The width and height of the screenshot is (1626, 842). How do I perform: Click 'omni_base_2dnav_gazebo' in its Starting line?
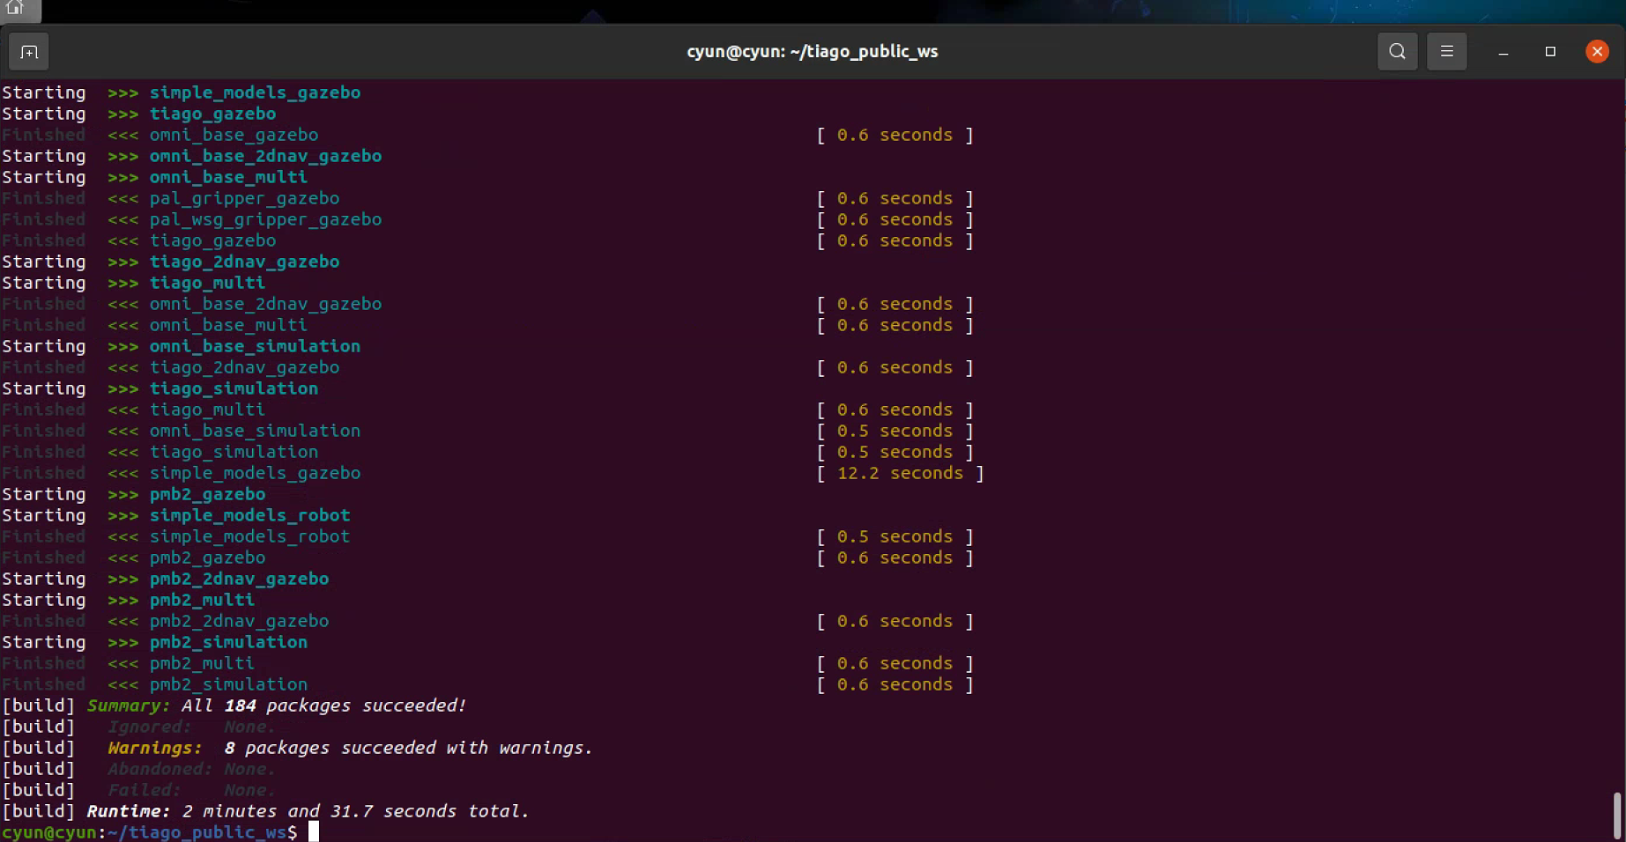click(265, 156)
